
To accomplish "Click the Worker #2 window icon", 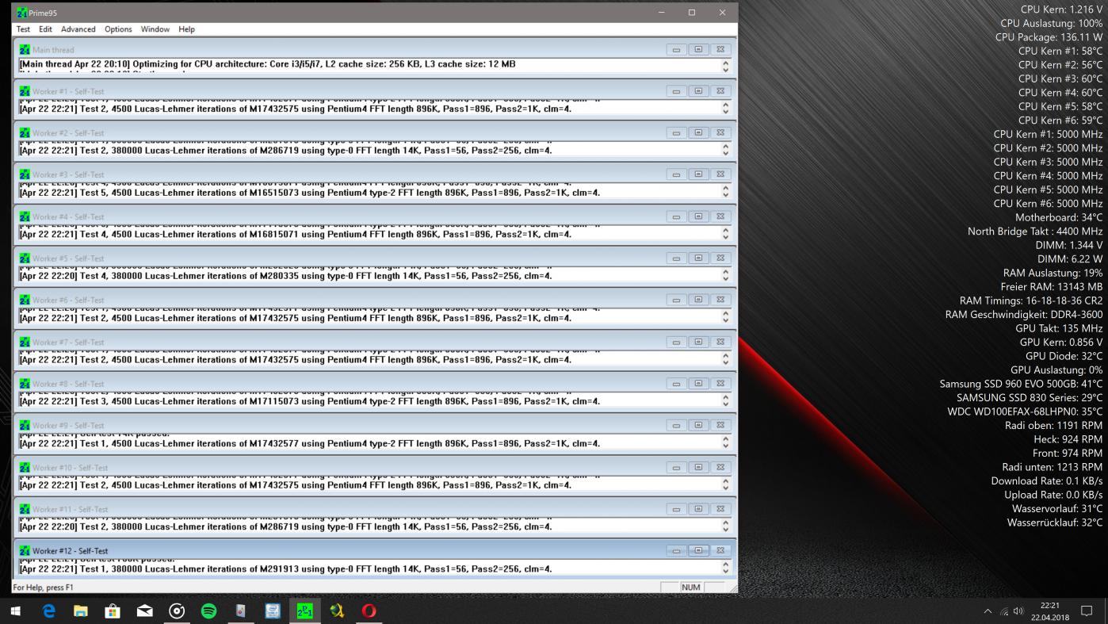I will 25,133.
